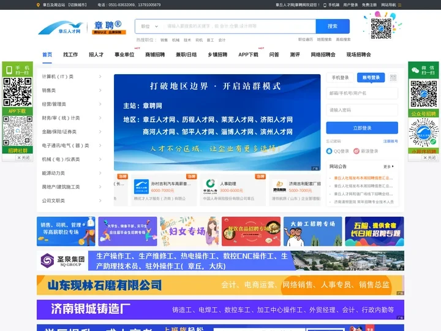441x331 pixels.
Task: Open the 招人才 nav item
Action: [x=96, y=55]
